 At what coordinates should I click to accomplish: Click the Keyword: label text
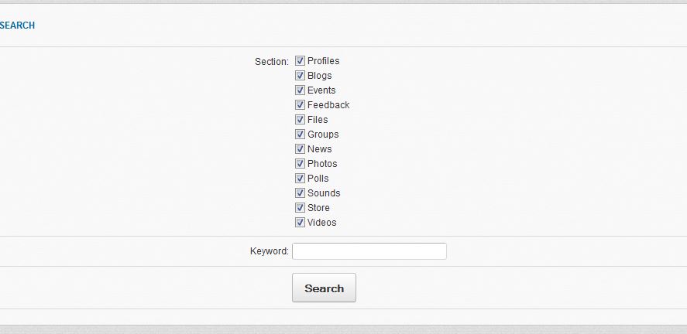[269, 251]
